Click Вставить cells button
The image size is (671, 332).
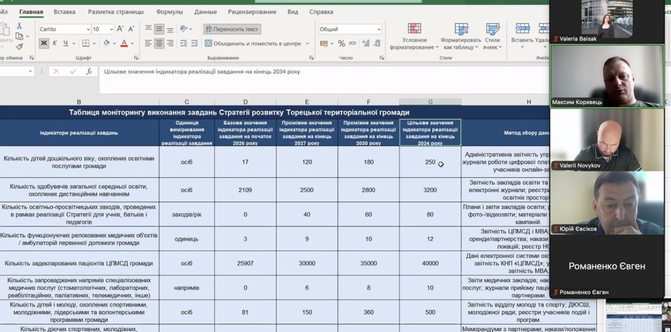point(522,37)
